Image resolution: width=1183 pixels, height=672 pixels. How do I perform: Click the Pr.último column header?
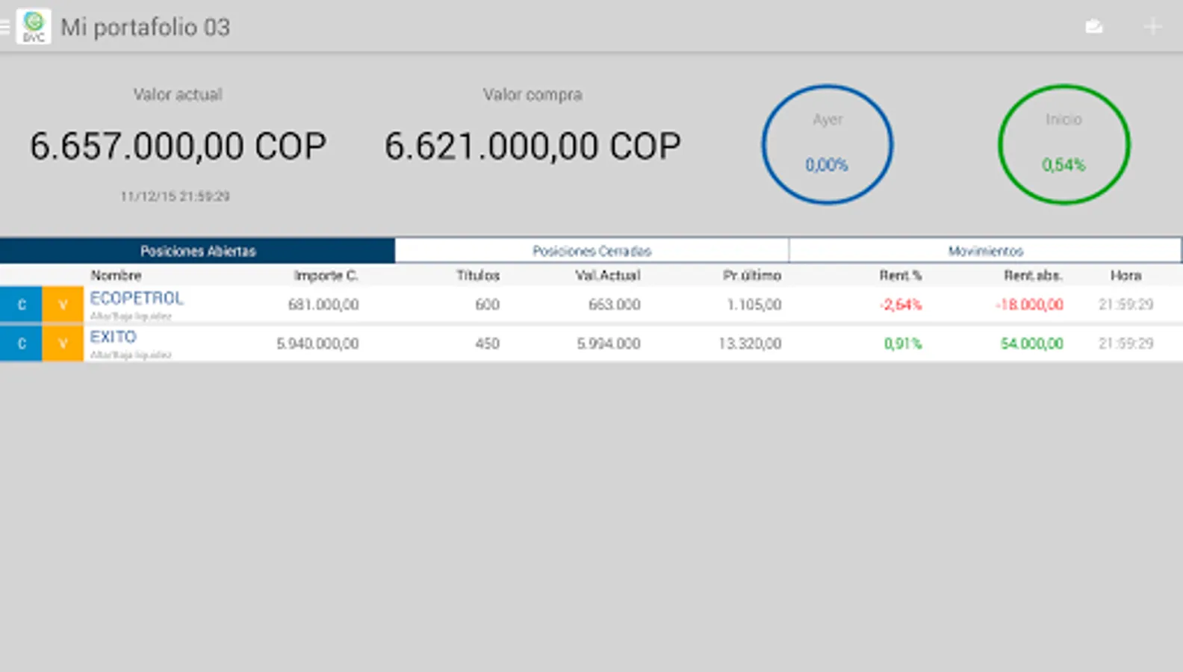[x=752, y=276]
